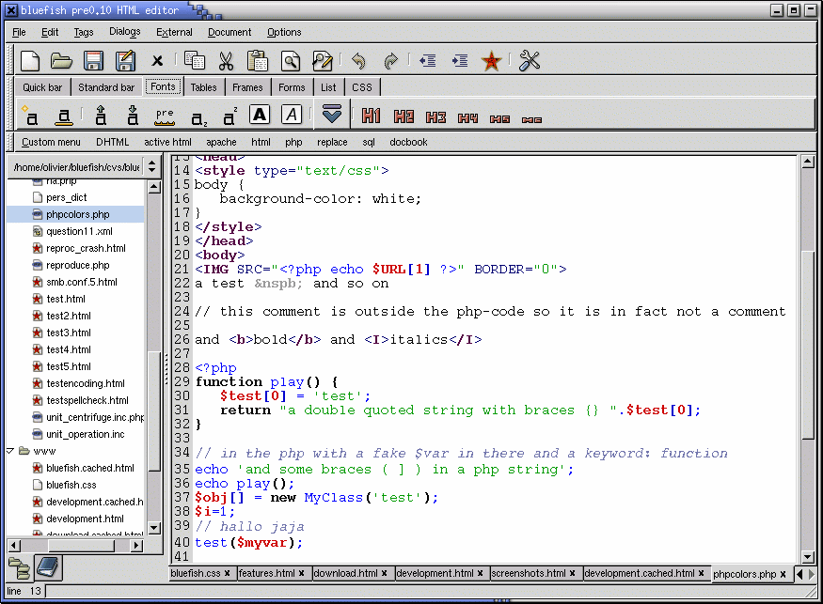Screen dimensions: 823x604
Task: Switch to reference book panel icon
Action: click(x=48, y=567)
